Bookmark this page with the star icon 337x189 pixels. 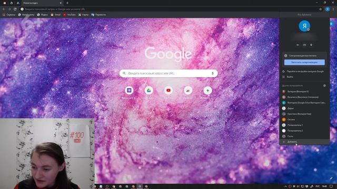pos(321,9)
